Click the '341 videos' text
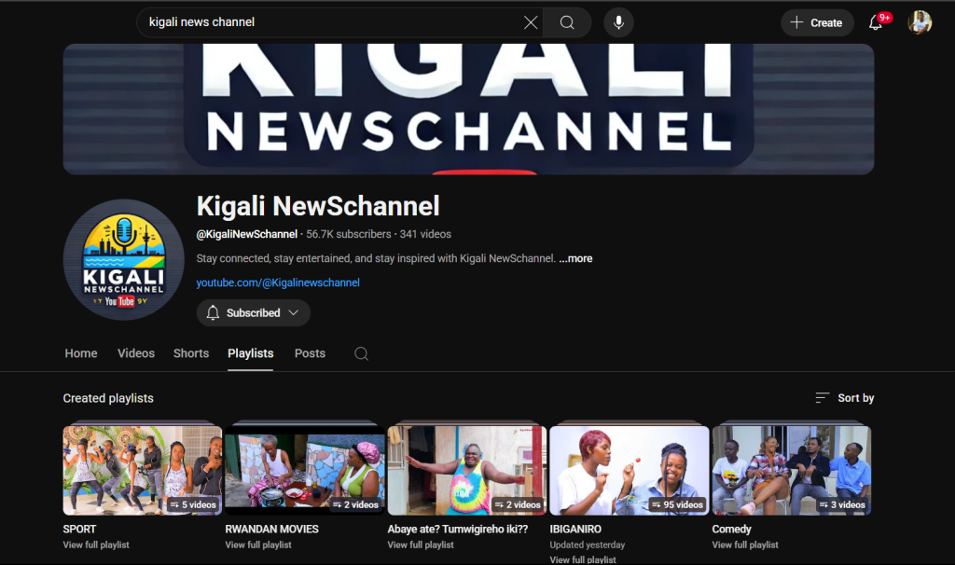955x565 pixels. tap(425, 234)
